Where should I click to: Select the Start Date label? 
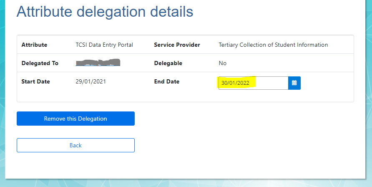tap(35, 81)
